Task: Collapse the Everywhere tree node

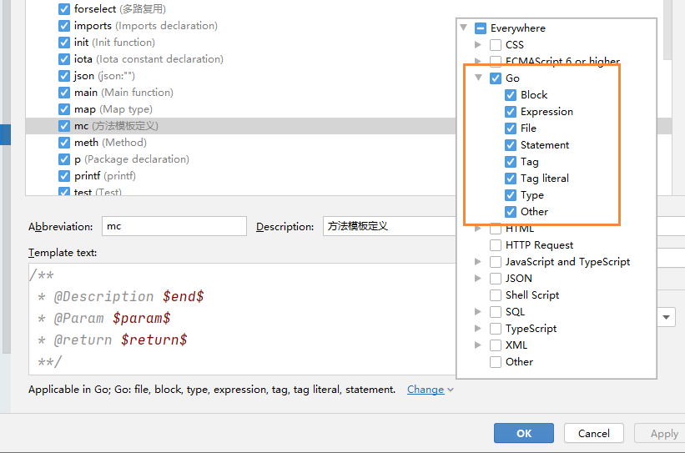Action: pyautogui.click(x=463, y=28)
